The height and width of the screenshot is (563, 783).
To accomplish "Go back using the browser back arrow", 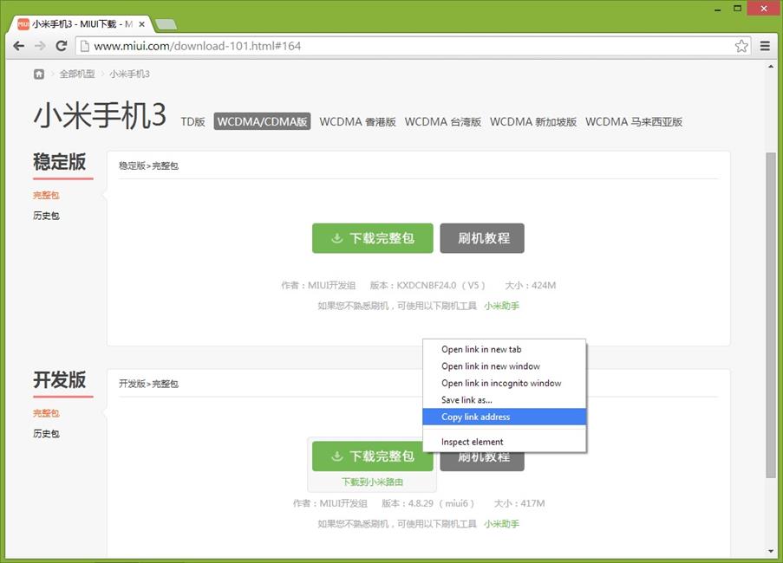I will [19, 46].
